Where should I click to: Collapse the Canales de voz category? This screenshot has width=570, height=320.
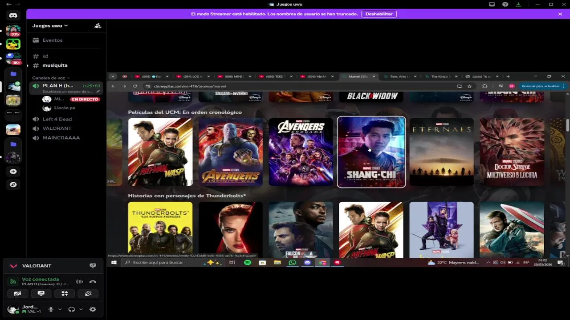(x=51, y=78)
